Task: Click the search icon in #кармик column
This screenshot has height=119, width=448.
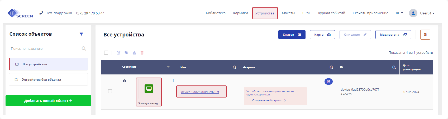Action: click(x=331, y=67)
